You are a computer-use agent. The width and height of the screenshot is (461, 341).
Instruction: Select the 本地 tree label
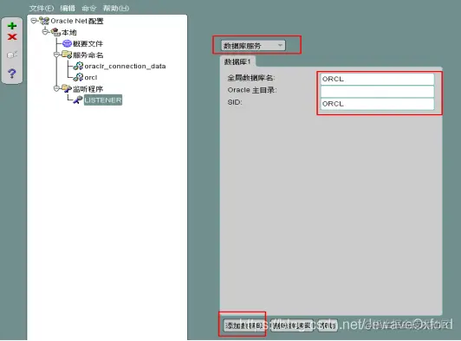click(69, 32)
